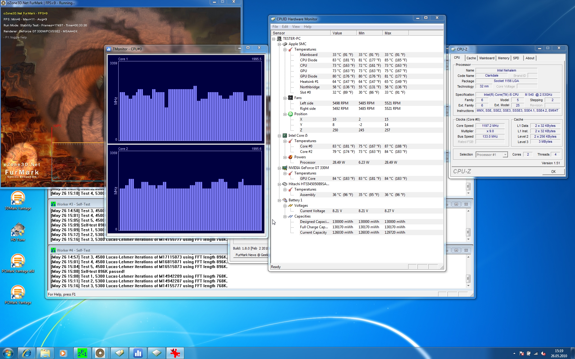Click the NVIDIA GeForce GT 330M icon
Screen dimensions: 575x359
coord(285,168)
